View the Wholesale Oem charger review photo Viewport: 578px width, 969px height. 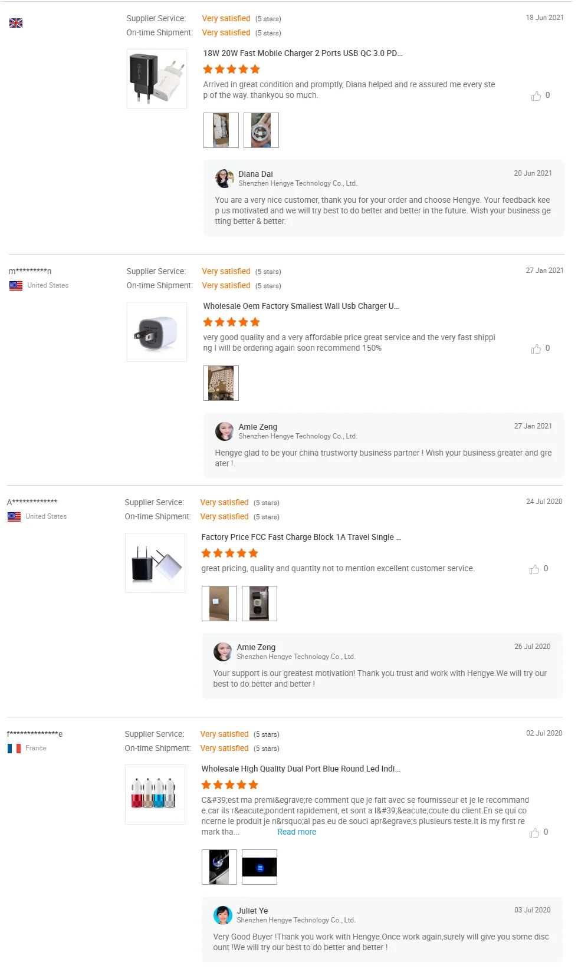click(x=221, y=383)
